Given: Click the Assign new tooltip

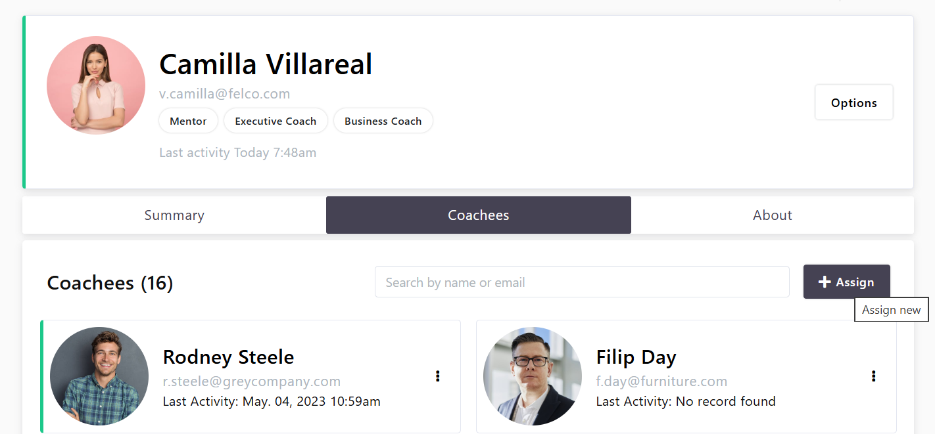Looking at the screenshot, I should coord(891,310).
